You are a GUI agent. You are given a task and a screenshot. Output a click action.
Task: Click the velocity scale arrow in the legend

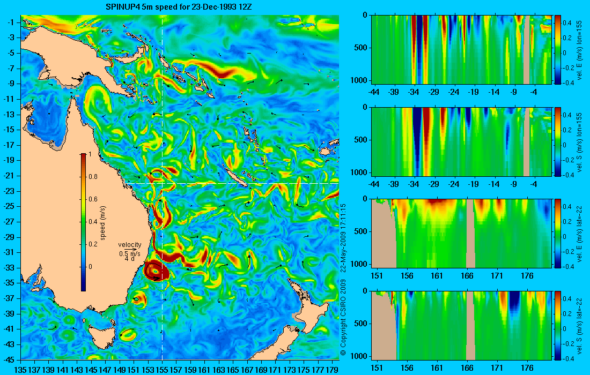click(130, 250)
